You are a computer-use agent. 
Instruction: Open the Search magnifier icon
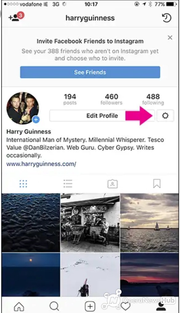tap(54, 306)
